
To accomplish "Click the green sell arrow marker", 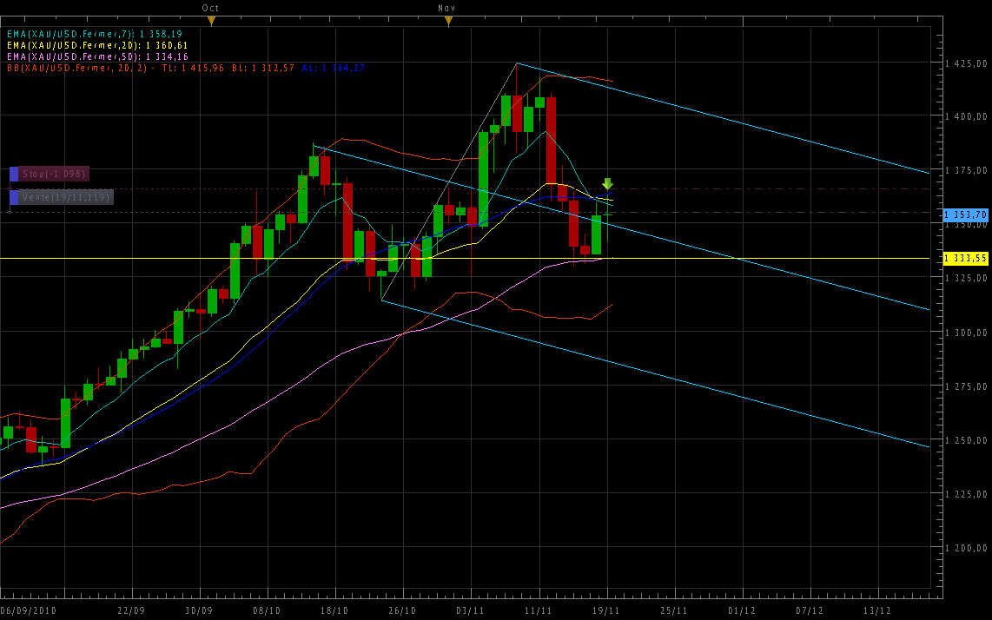I will [607, 183].
